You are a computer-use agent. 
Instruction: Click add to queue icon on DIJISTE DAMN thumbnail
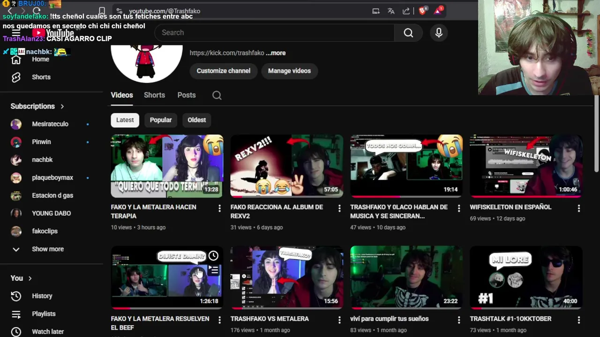tap(213, 271)
